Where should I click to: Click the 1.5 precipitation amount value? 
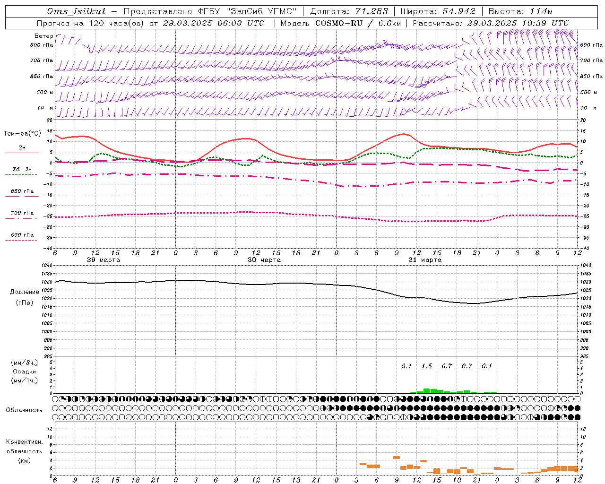(x=427, y=366)
